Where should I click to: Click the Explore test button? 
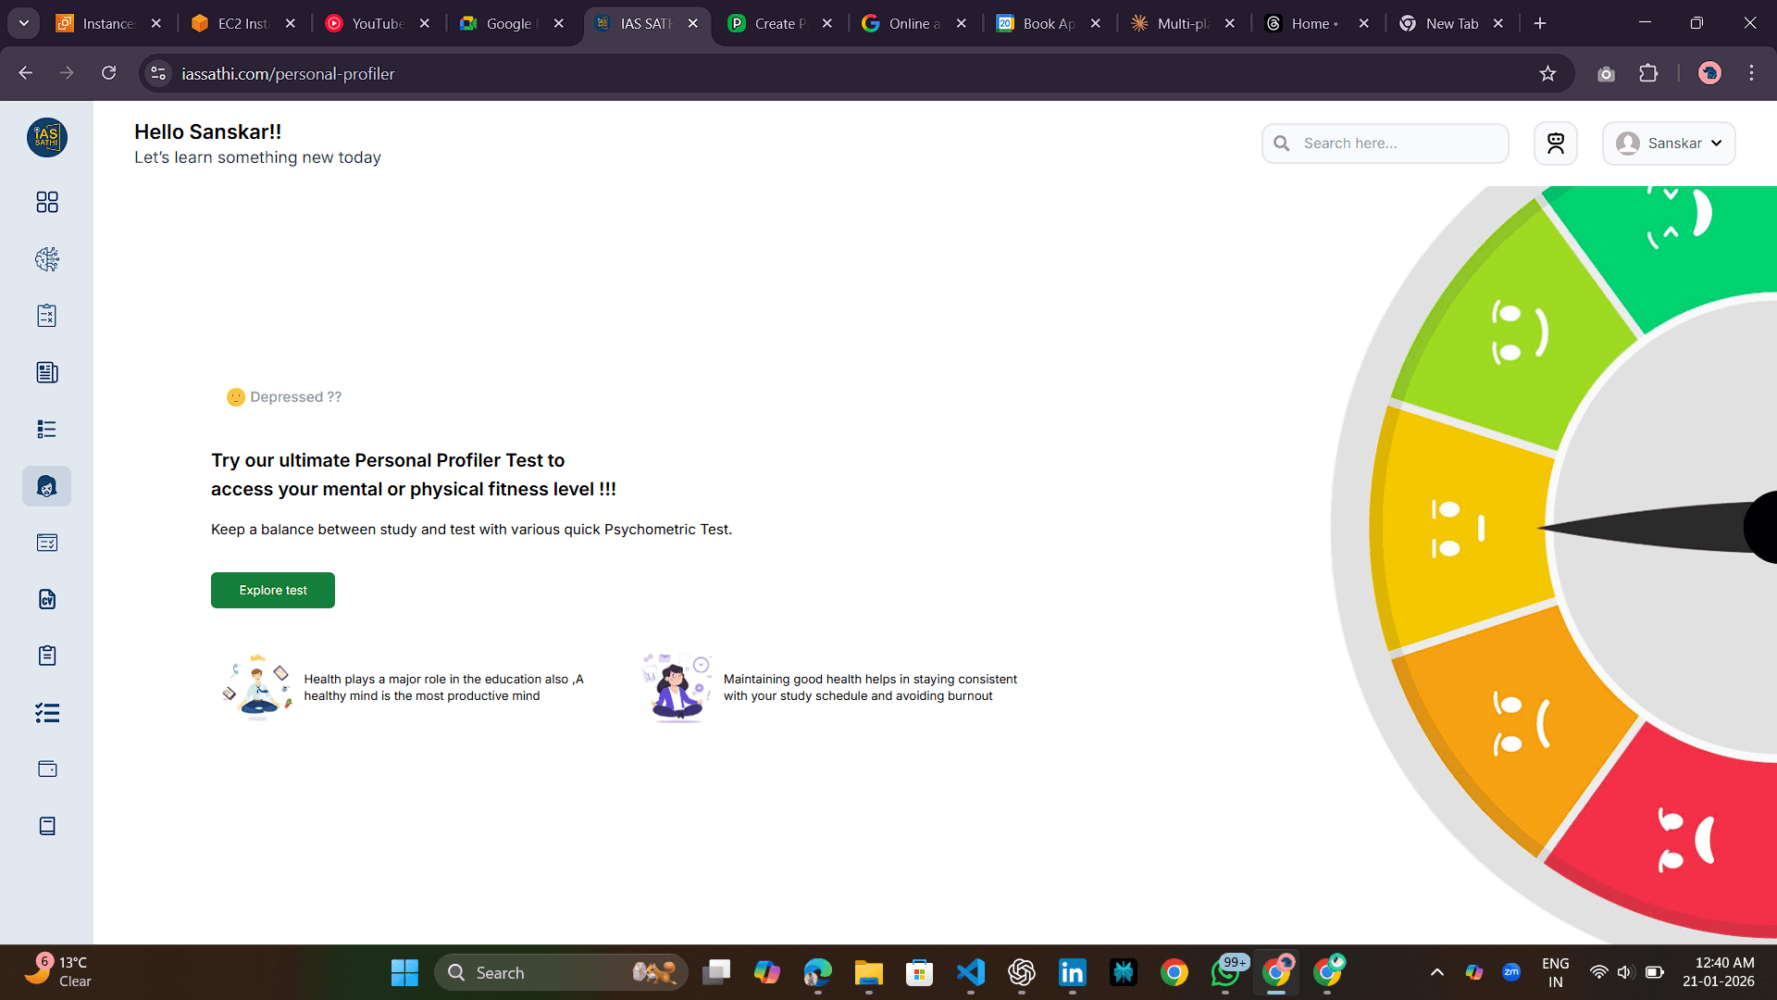pos(273,590)
